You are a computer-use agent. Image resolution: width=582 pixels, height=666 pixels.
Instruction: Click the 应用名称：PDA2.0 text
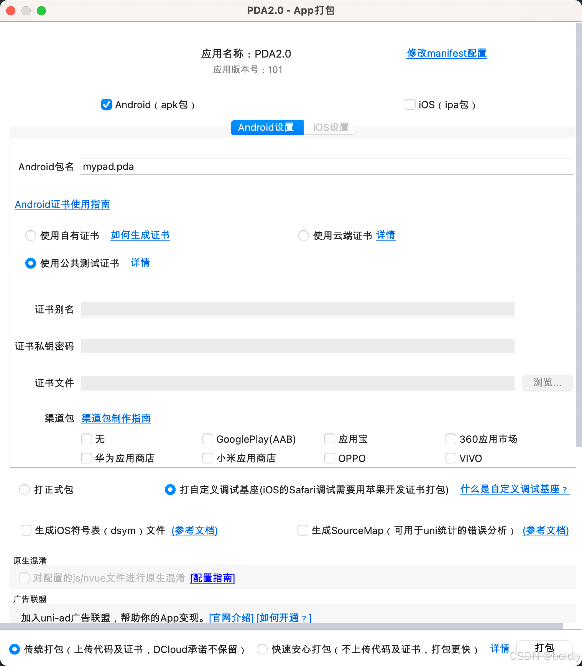point(246,54)
